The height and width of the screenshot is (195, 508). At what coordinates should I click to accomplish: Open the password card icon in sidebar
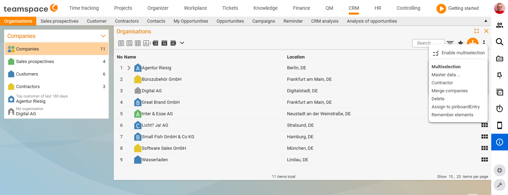(500, 58)
